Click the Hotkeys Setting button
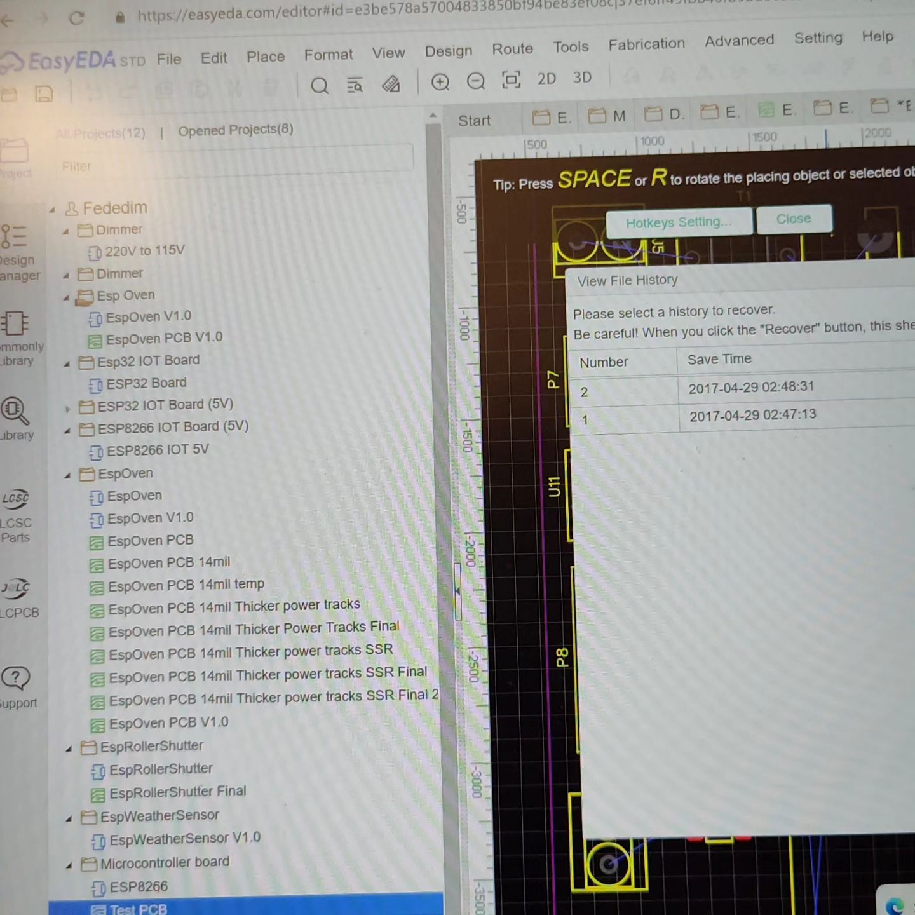This screenshot has width=915, height=915. [679, 222]
